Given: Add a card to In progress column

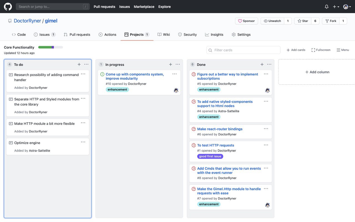Looking at the screenshot, I should 171,64.
